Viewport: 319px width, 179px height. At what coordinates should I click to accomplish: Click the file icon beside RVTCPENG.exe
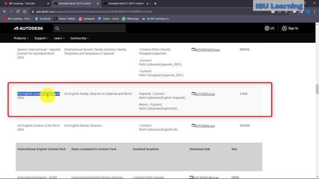[x=193, y=125]
